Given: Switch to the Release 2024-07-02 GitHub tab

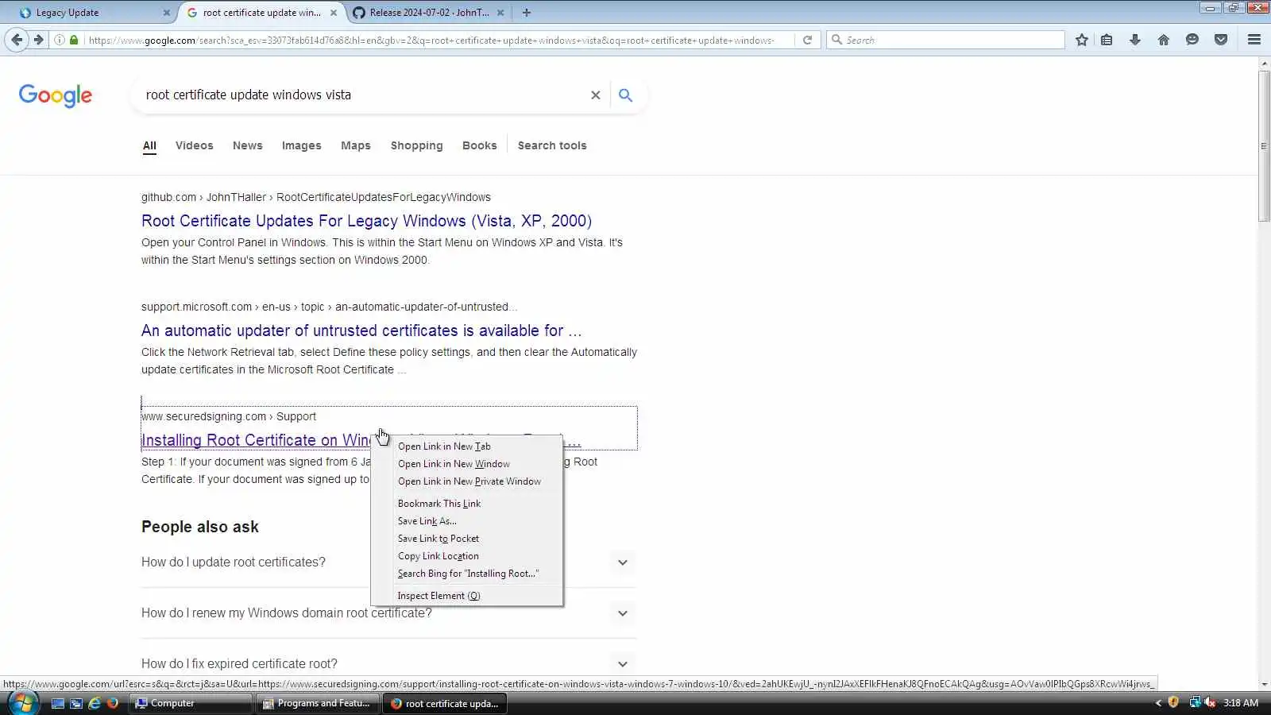Looking at the screenshot, I should [428, 13].
